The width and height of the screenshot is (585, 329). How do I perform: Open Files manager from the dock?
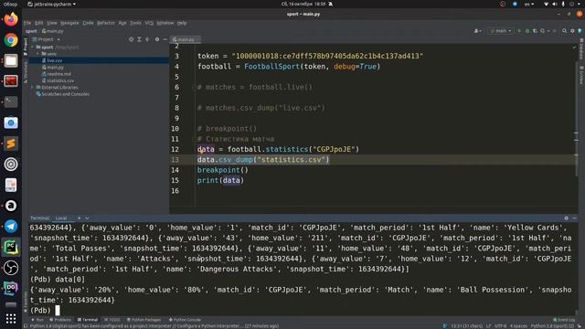tap(11, 60)
